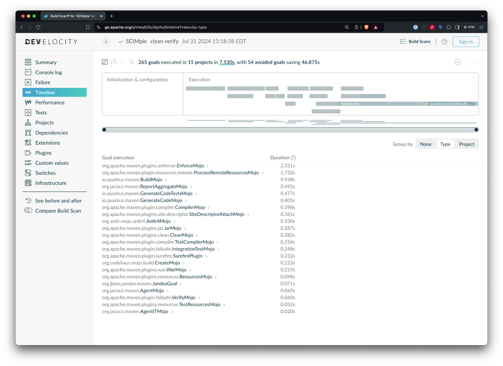This screenshot has width=503, height=366.
Task: Switch to the Tests tab in the sidebar
Action: tap(41, 112)
